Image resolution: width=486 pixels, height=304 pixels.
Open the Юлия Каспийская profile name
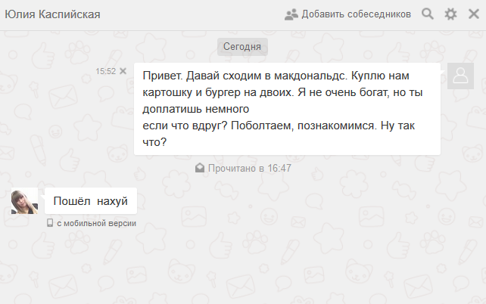[52, 14]
